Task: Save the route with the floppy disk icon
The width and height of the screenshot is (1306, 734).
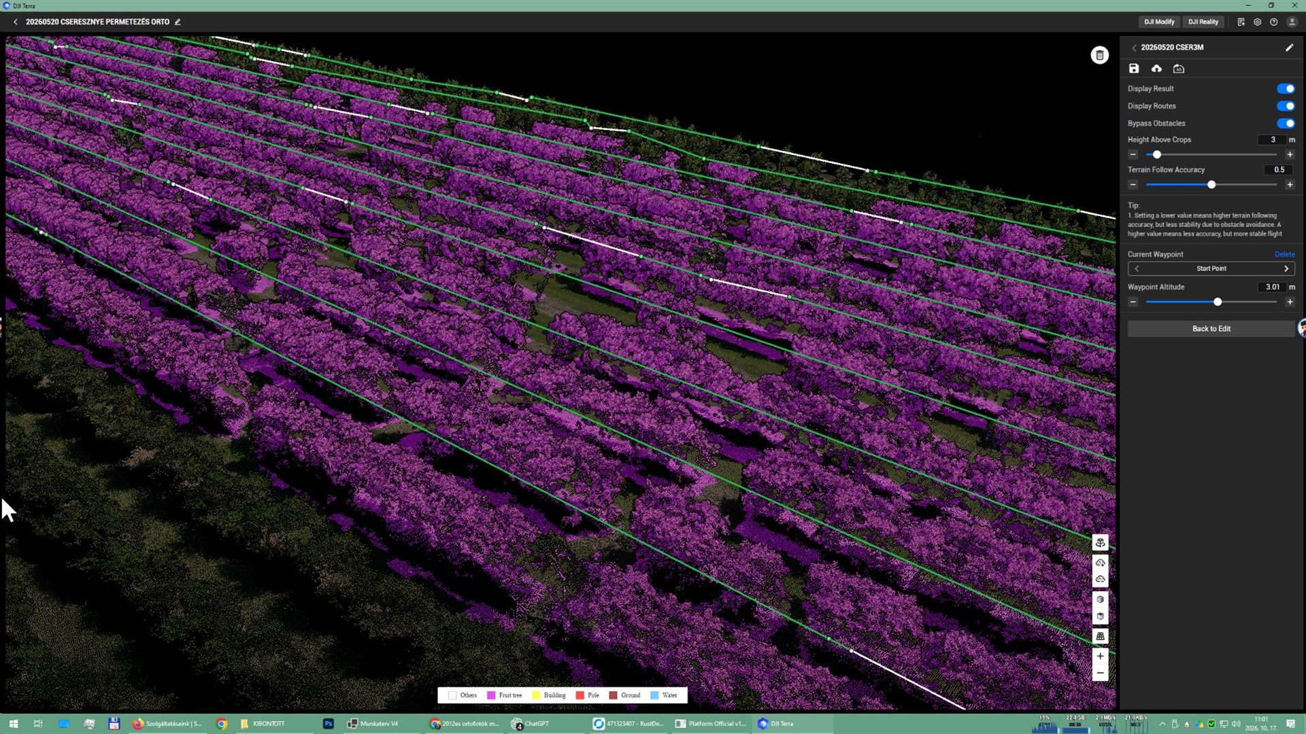Action: click(x=1134, y=69)
